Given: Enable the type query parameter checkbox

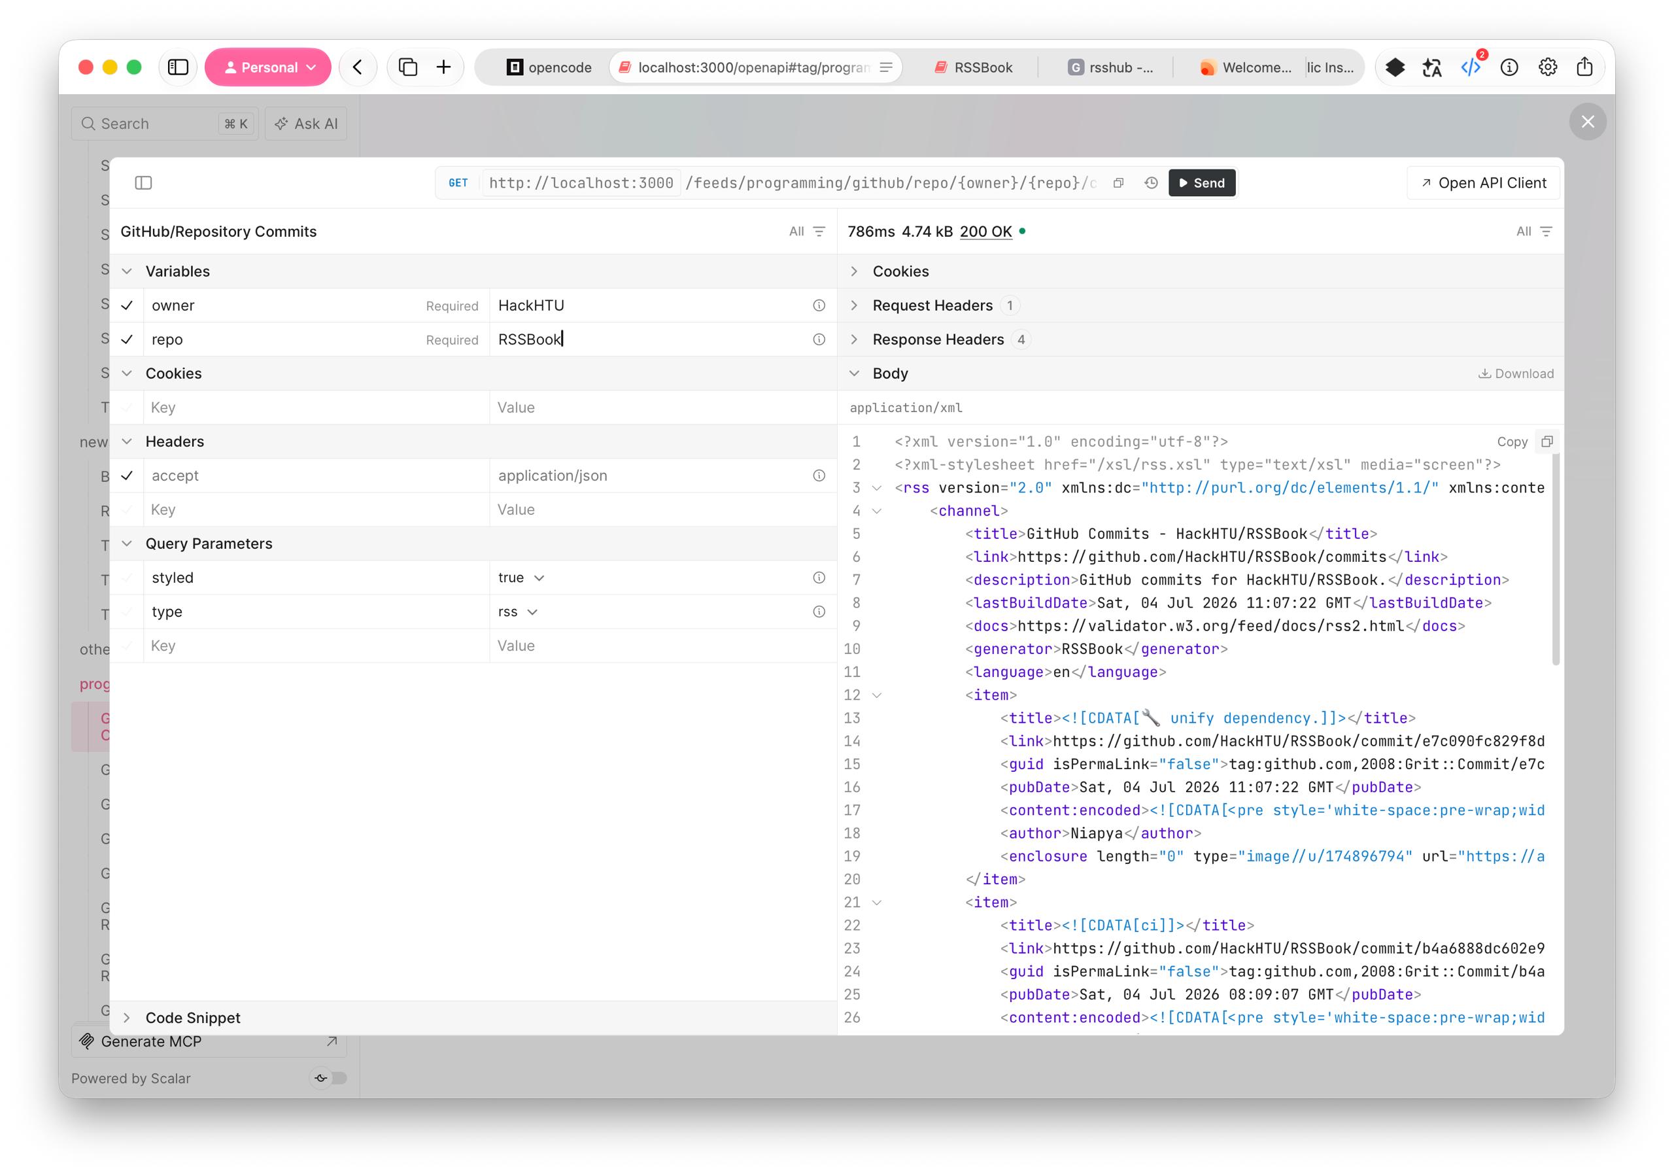Looking at the screenshot, I should 127,612.
